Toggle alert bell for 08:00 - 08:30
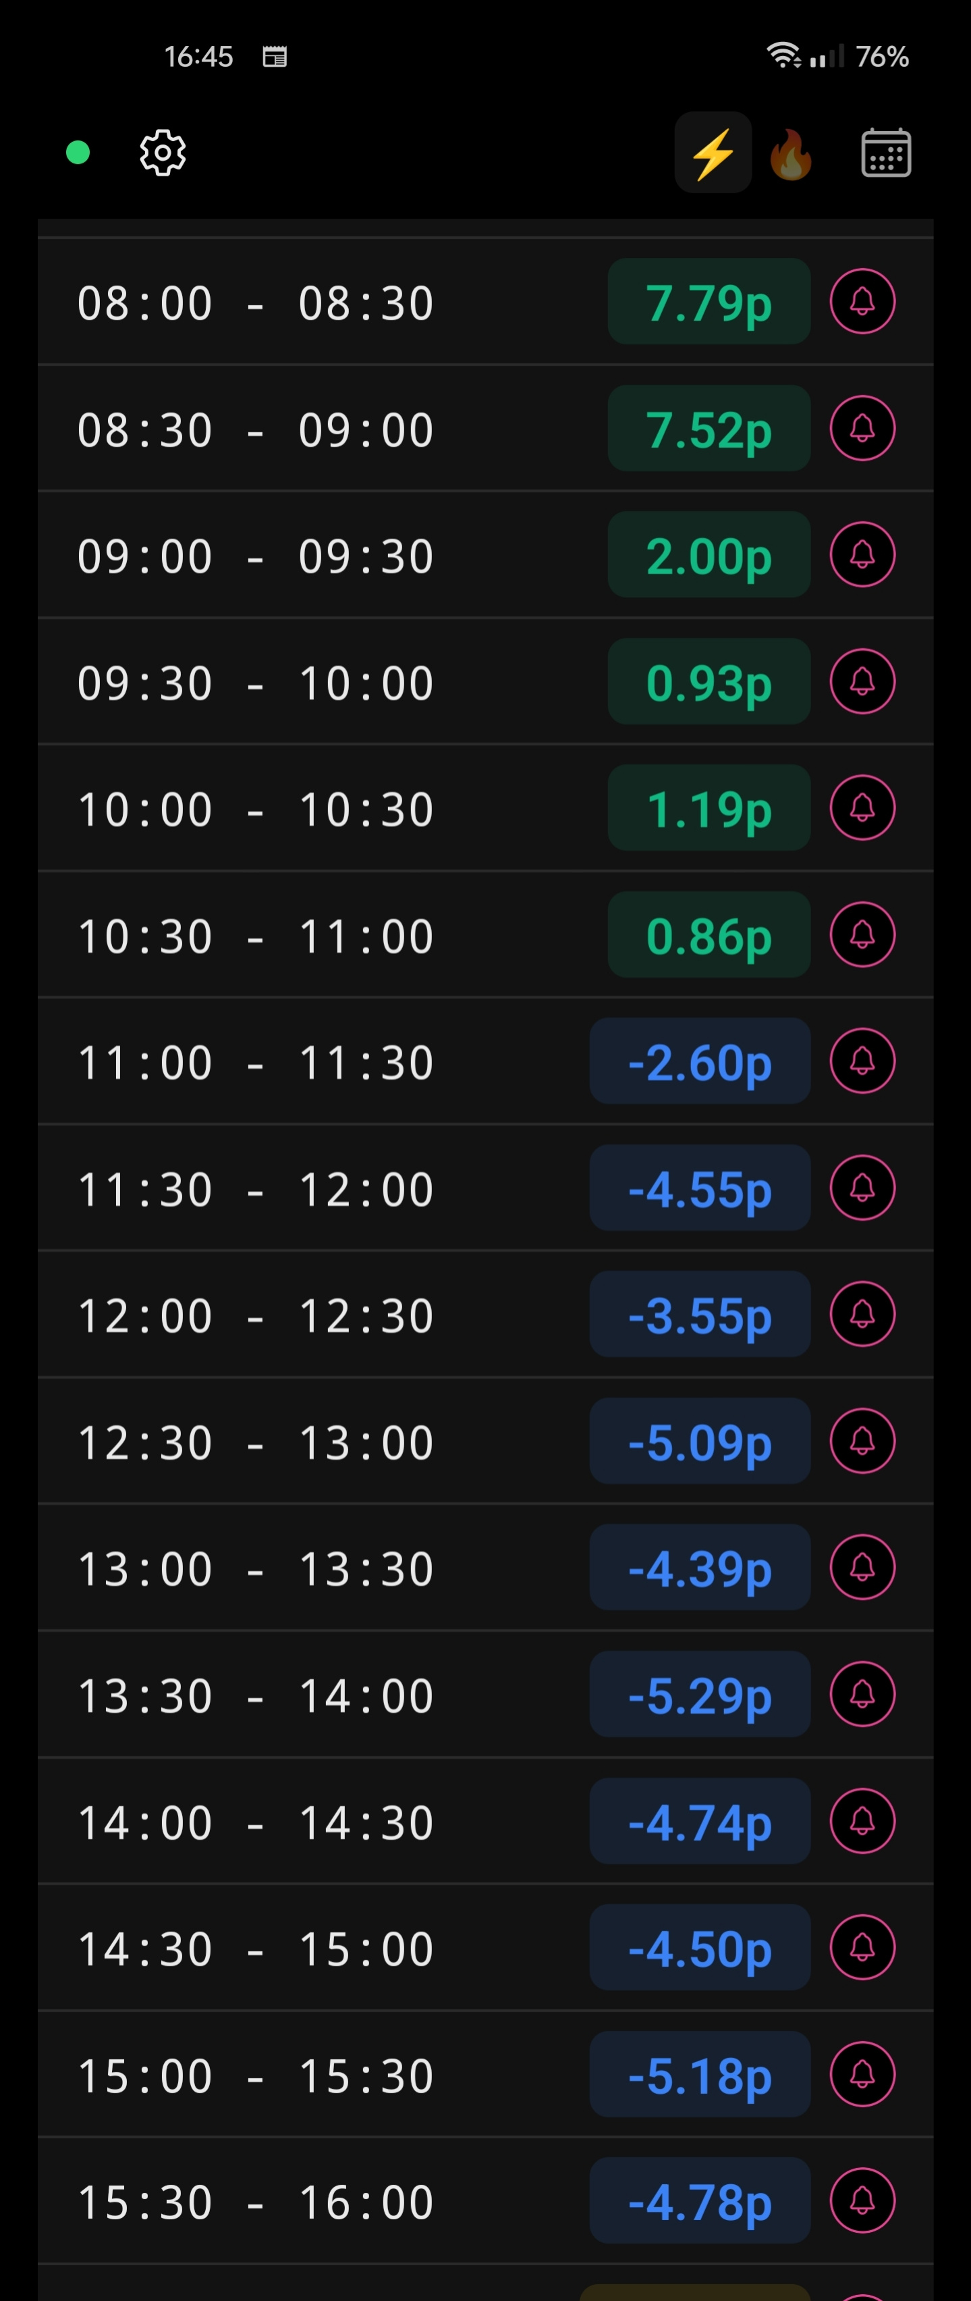The height and width of the screenshot is (2301, 971). tap(862, 301)
